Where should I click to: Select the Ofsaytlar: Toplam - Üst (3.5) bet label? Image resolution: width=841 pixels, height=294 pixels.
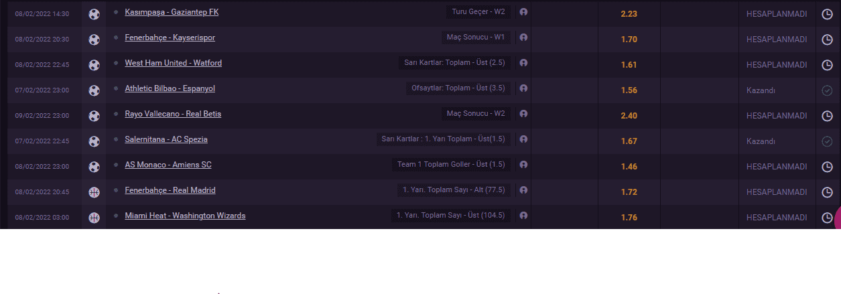(458, 88)
